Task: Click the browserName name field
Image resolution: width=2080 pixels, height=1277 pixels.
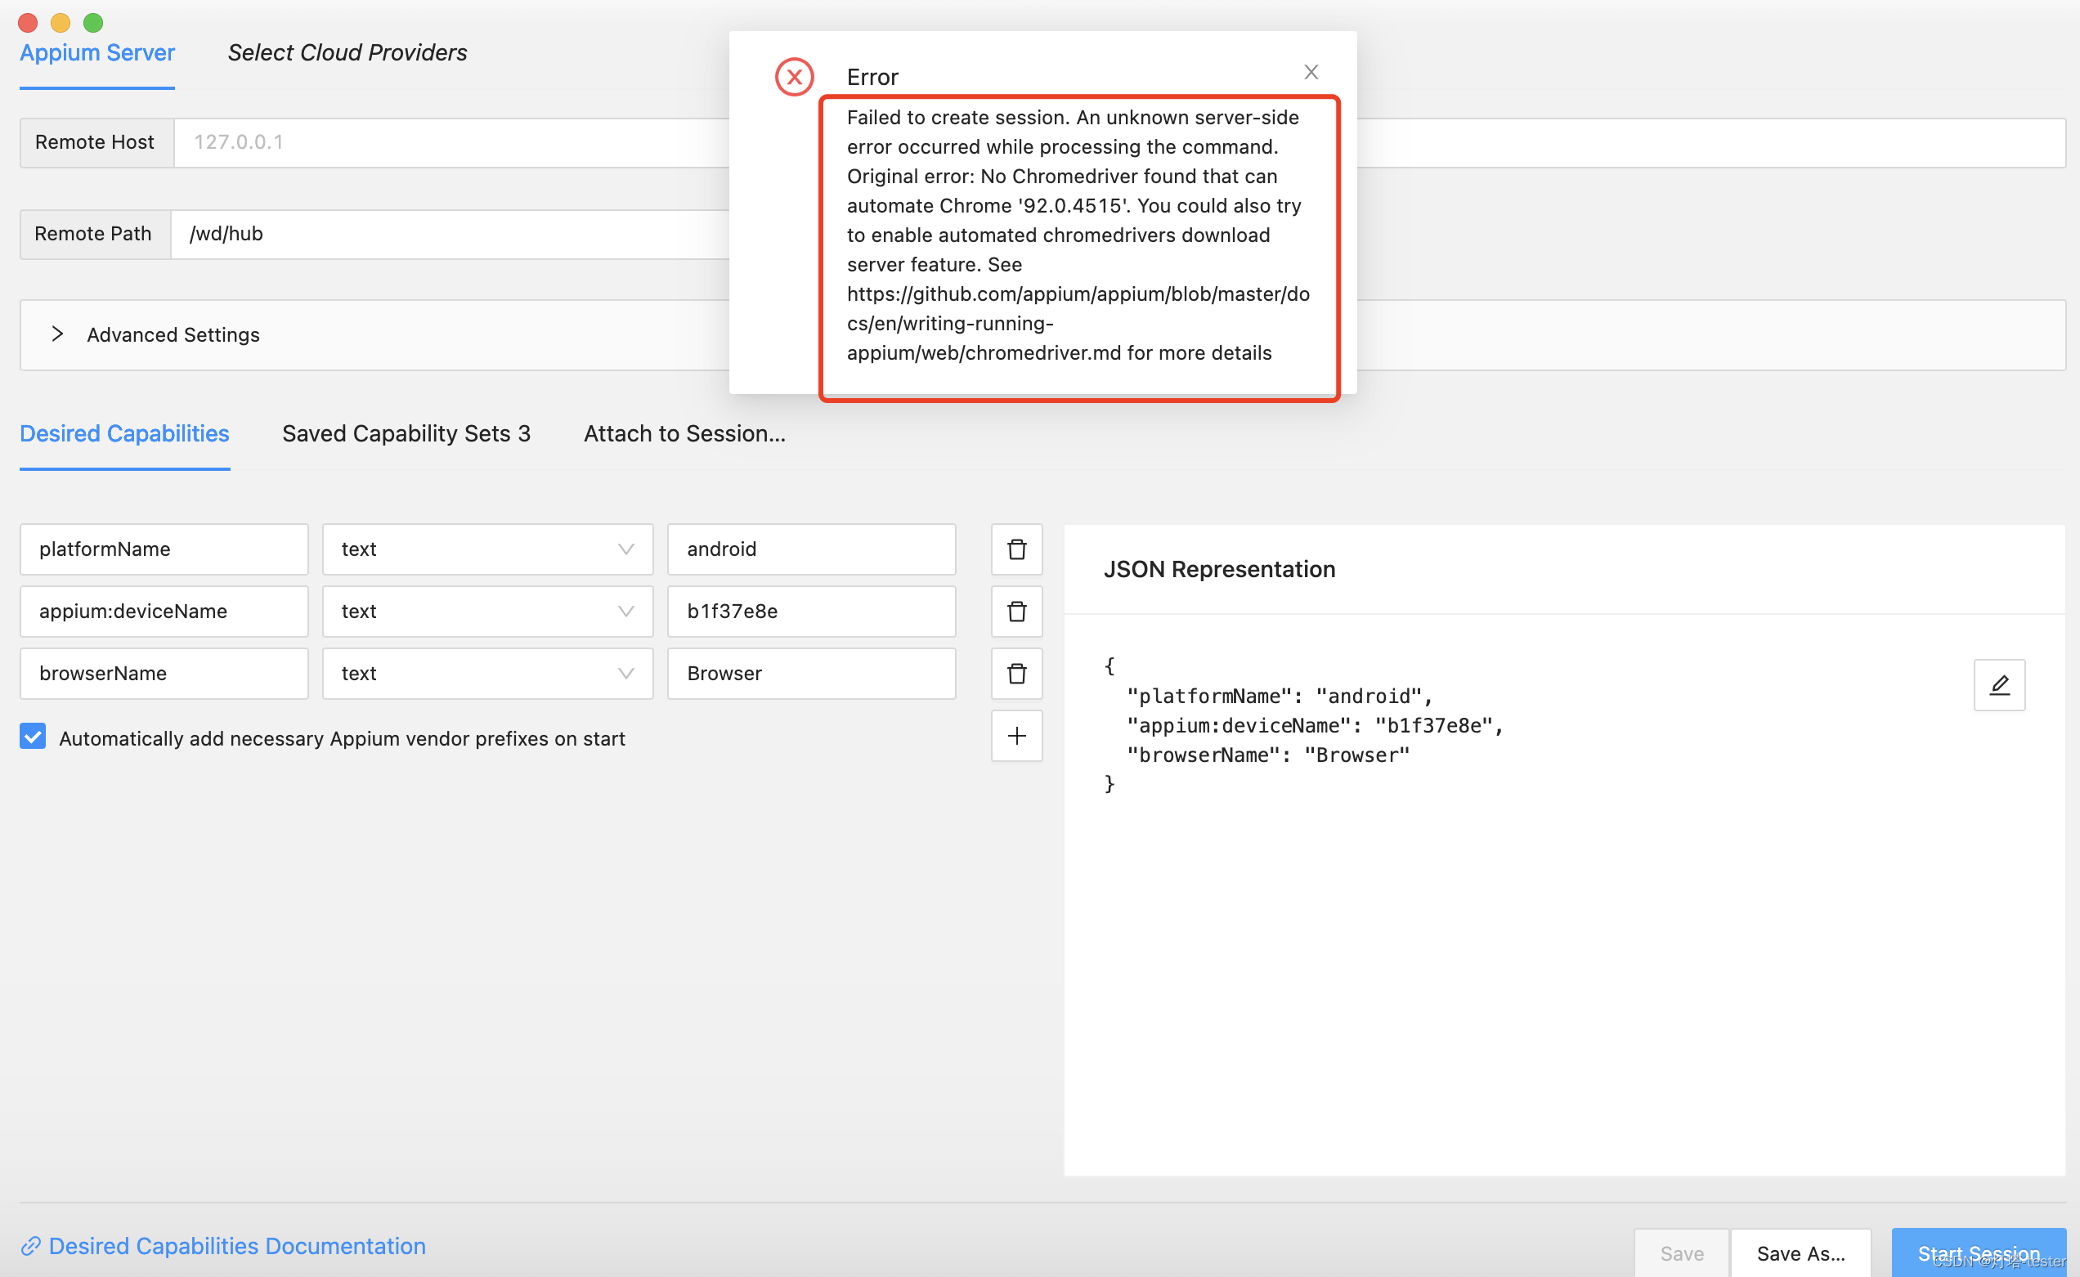Action: point(164,673)
